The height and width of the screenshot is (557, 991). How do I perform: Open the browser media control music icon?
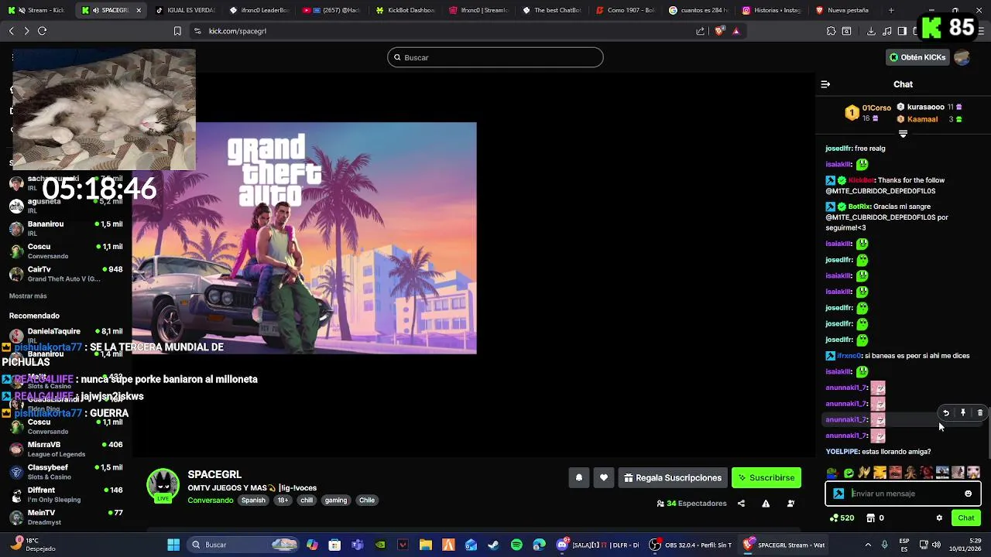pos(886,31)
